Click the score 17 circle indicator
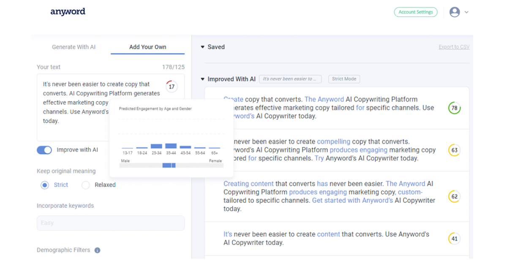 172,87
